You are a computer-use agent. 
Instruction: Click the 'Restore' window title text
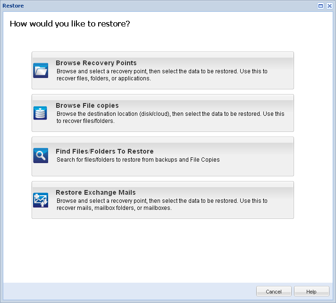[x=13, y=6]
